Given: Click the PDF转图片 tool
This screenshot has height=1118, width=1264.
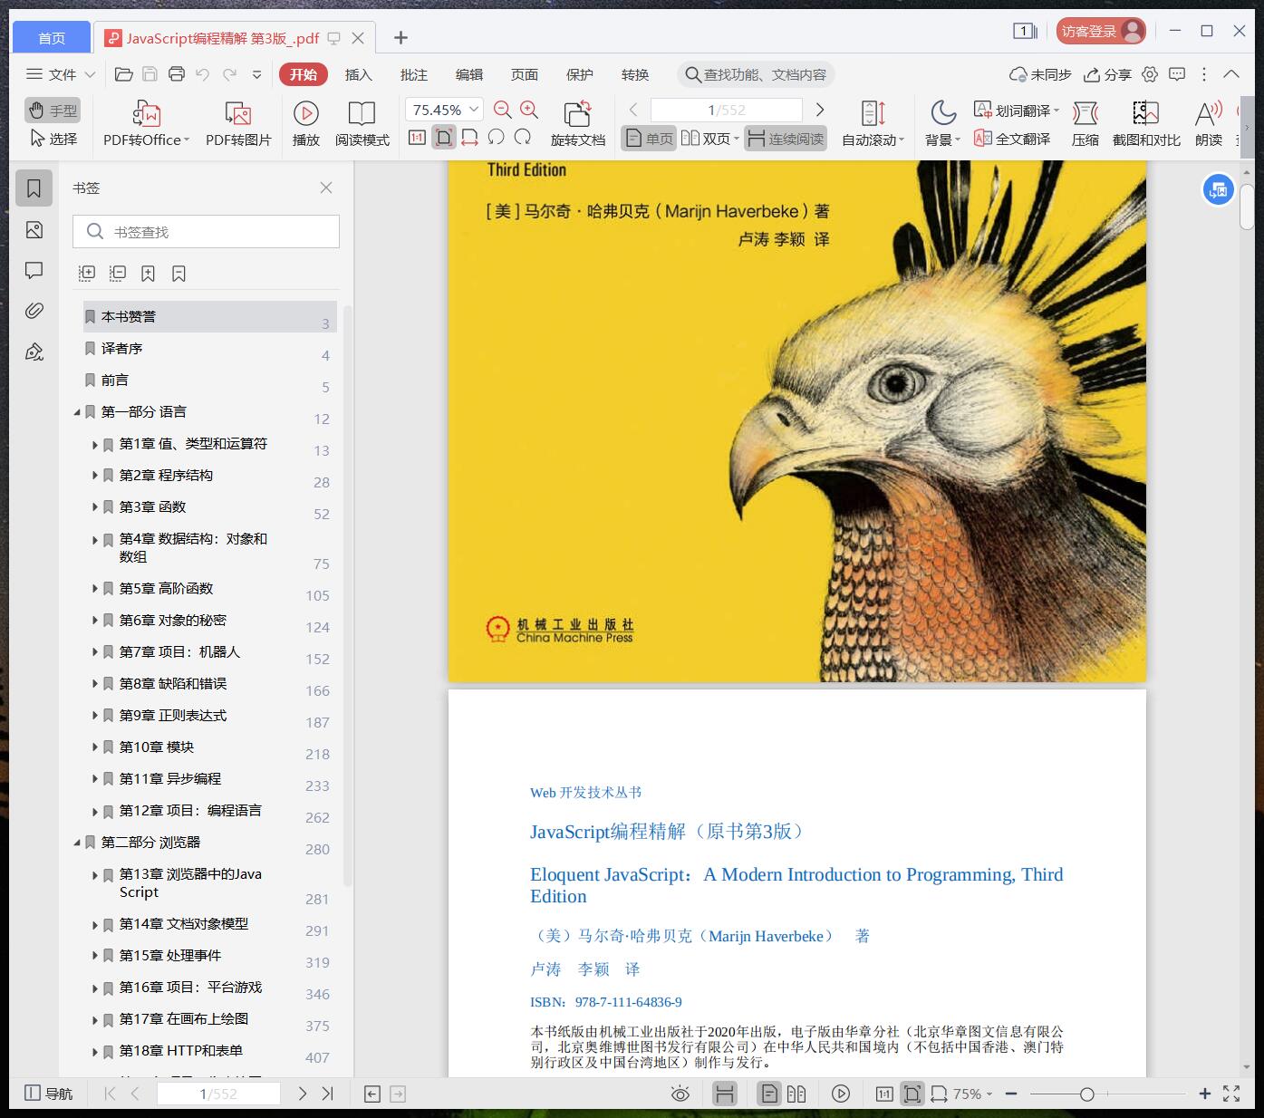Looking at the screenshot, I should pos(238,123).
